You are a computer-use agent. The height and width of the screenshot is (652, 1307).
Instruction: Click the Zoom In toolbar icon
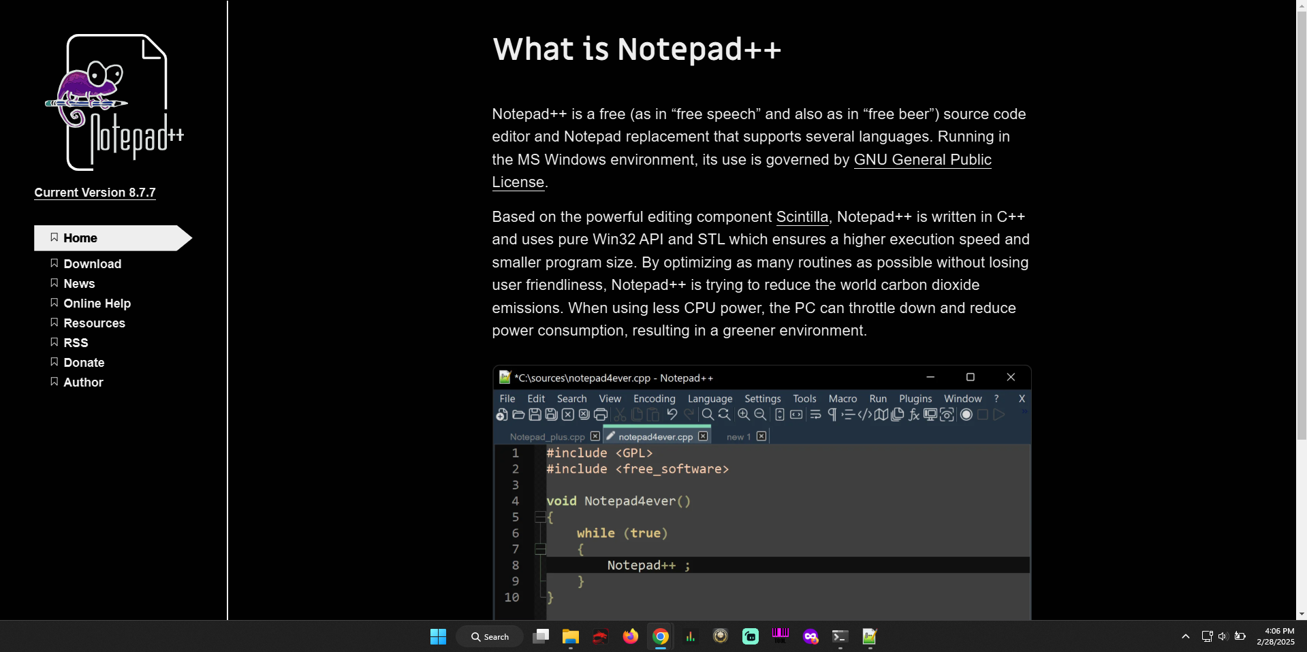[744, 414]
